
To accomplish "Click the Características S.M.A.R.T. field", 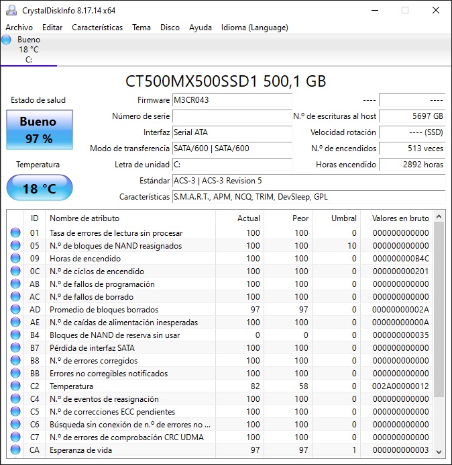I will [308, 197].
